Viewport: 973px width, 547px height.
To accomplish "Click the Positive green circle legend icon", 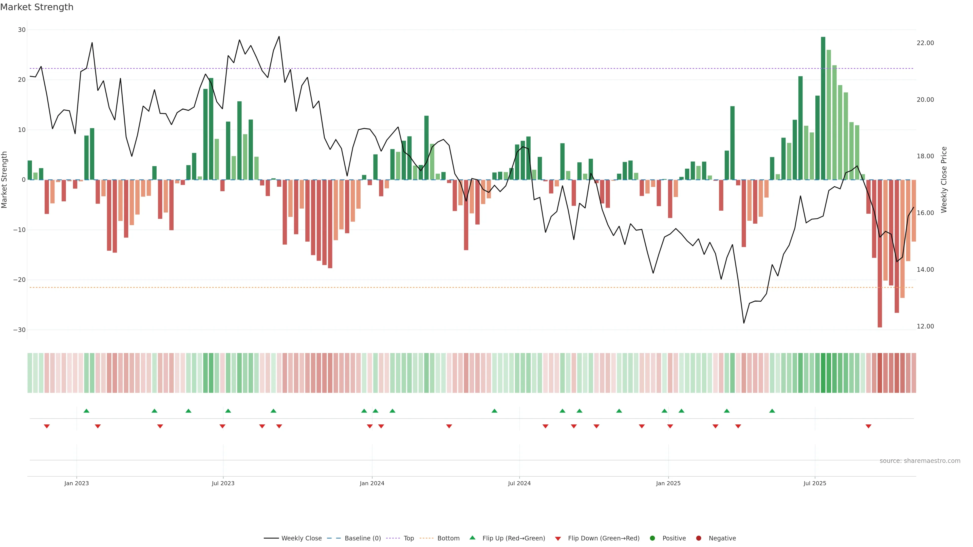I will click(652, 538).
